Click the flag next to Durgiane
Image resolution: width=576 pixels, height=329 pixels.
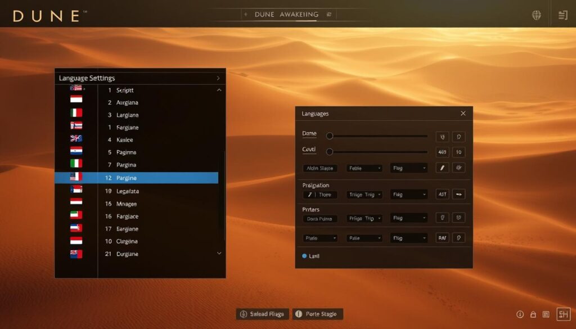coord(76,254)
